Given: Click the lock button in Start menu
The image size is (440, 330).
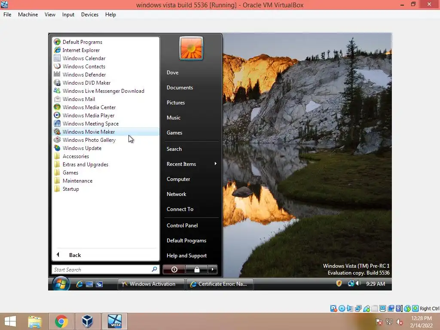Looking at the screenshot, I should point(197,269).
